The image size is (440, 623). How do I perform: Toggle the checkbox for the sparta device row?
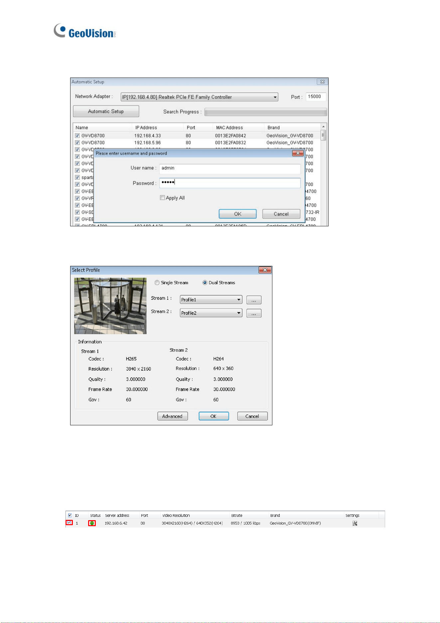[77, 177]
